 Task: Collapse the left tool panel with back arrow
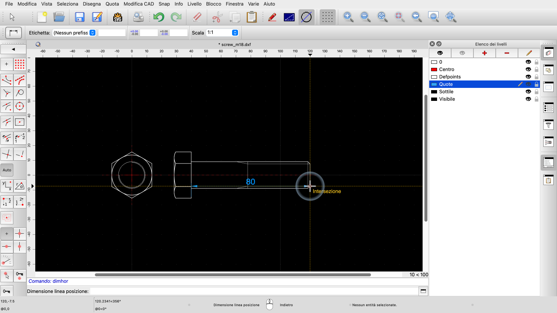(13, 49)
